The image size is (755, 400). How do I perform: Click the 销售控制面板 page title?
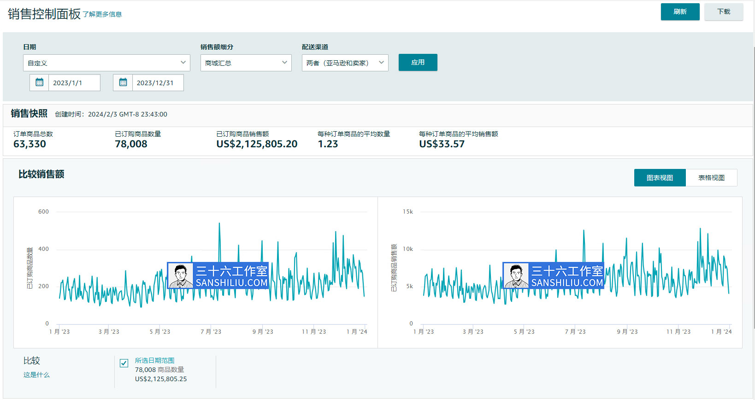(44, 14)
